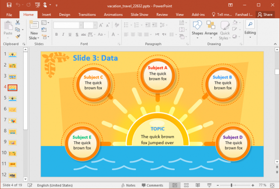Center align text in Paragraph group
280x189 pixels.
[x=133, y=34]
